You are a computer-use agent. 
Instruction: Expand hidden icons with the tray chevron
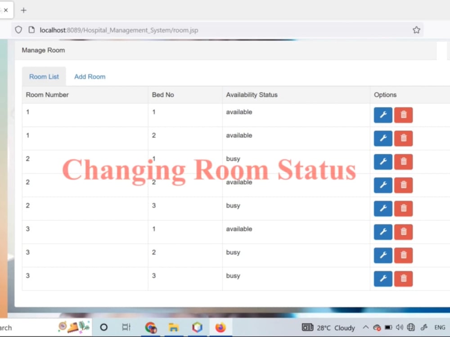pos(367,328)
